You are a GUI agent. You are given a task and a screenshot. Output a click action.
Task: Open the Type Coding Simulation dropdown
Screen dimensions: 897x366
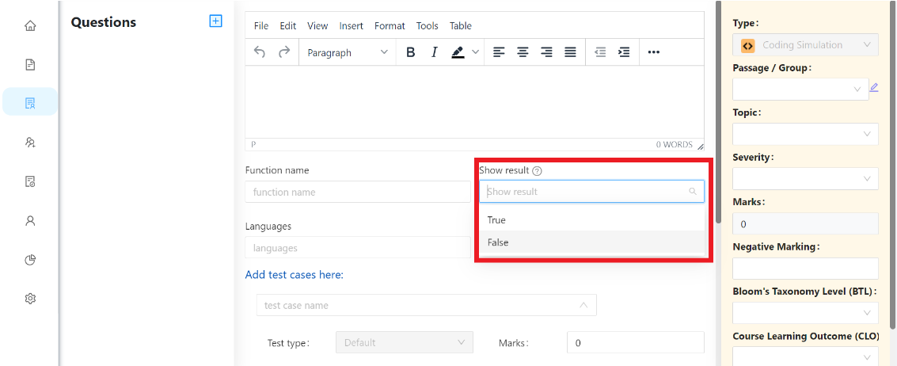pos(805,44)
